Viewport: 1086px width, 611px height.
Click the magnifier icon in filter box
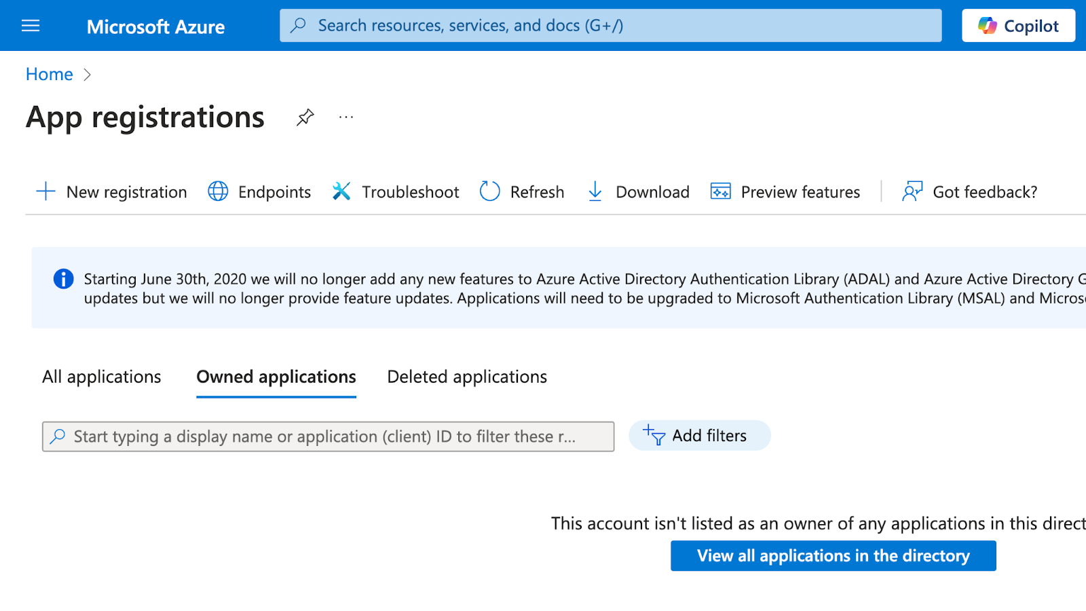(58, 437)
